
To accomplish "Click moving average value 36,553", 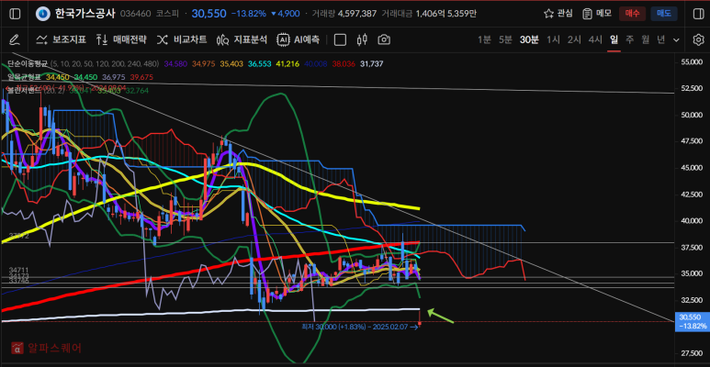I will coord(260,64).
